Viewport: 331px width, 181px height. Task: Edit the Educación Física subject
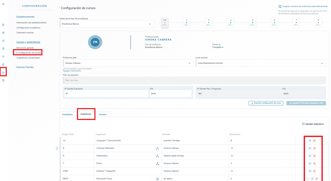point(312,179)
